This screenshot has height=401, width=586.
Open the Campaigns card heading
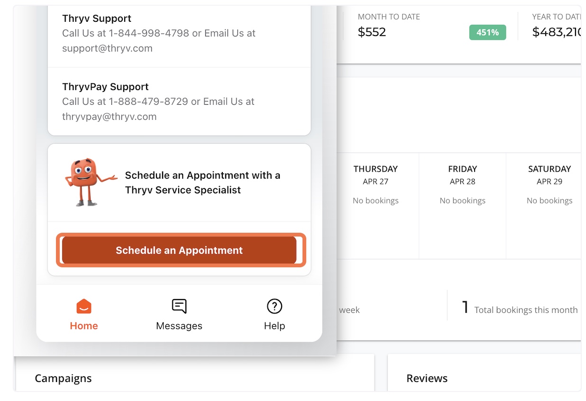63,378
